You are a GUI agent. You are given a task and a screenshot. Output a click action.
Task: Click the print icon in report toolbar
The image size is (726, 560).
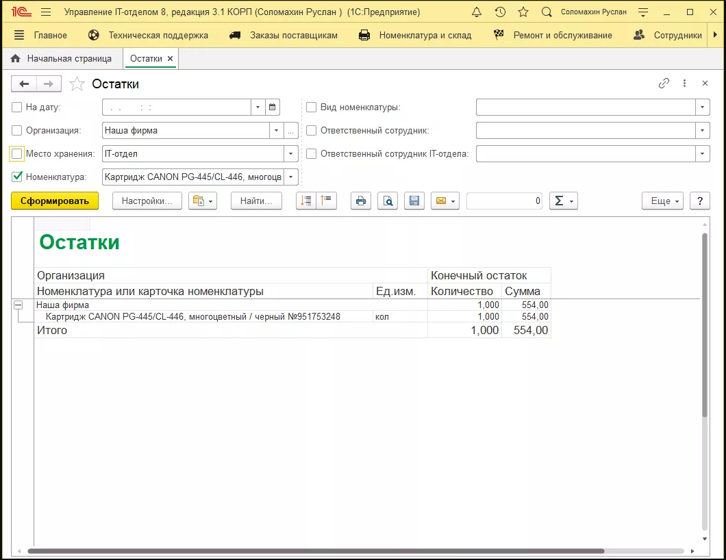point(360,201)
